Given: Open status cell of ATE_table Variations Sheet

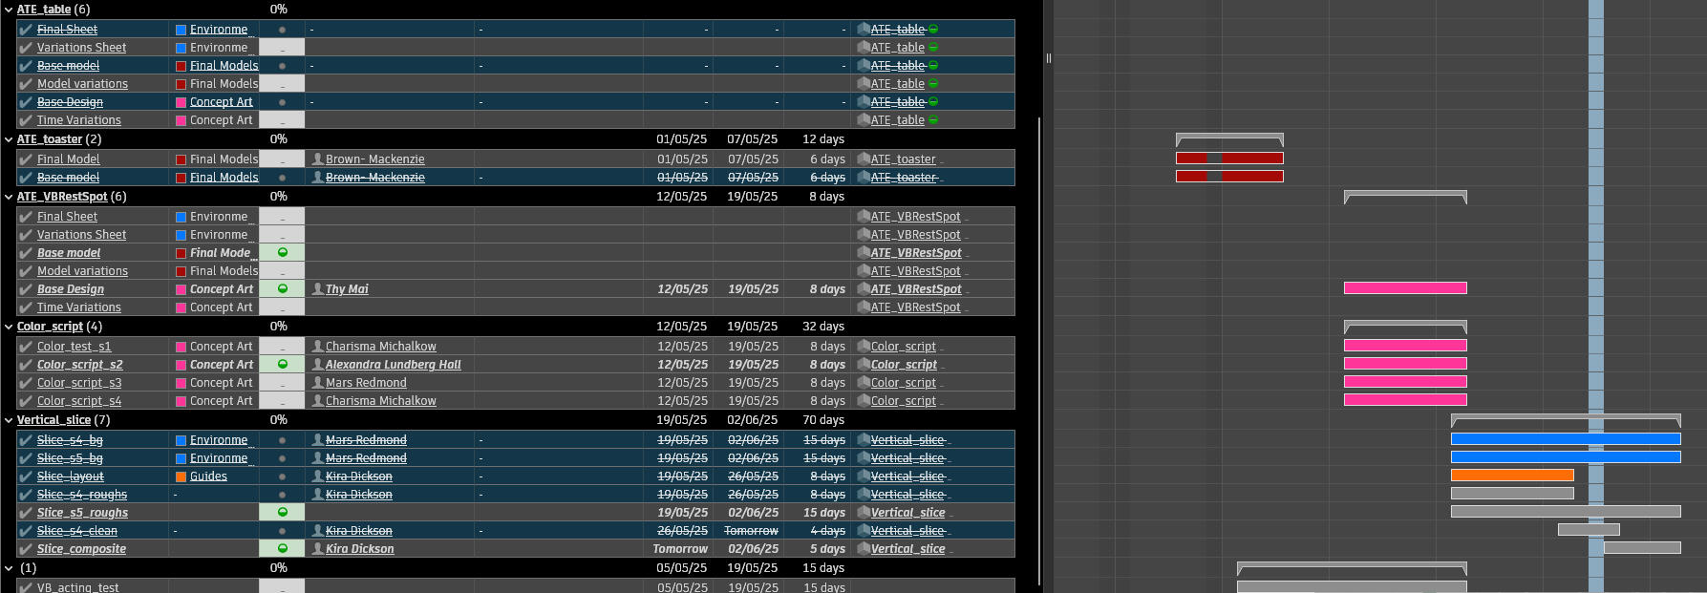Looking at the screenshot, I should coord(282,48).
